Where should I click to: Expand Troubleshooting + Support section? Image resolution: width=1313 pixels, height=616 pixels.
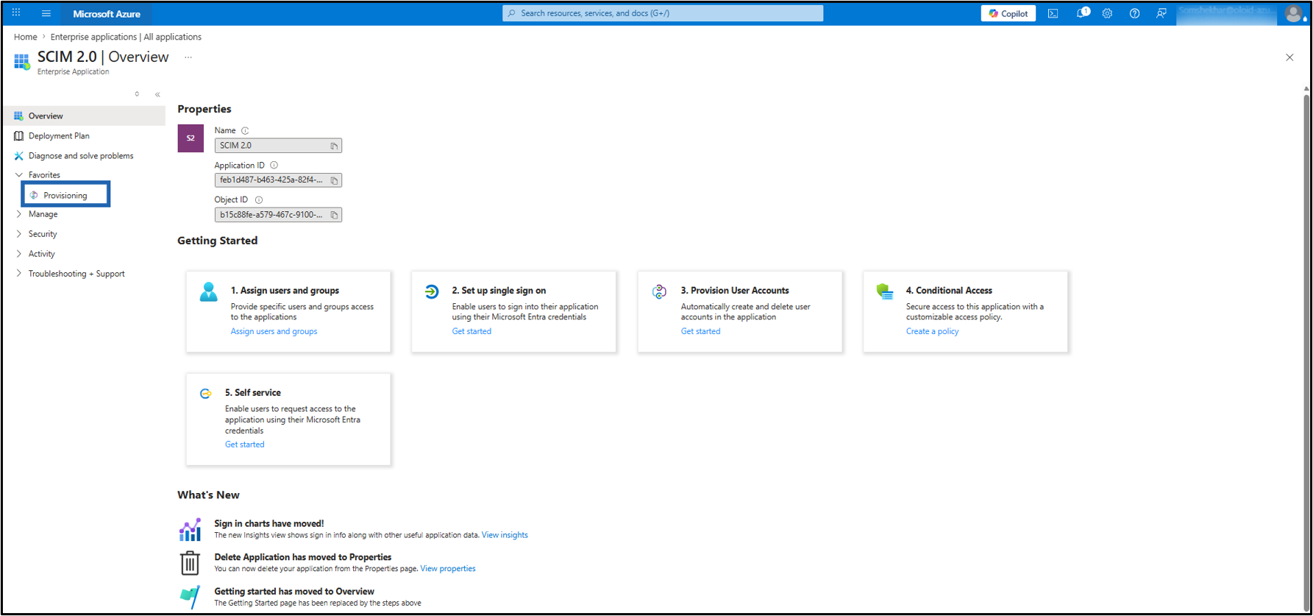pyautogui.click(x=19, y=274)
